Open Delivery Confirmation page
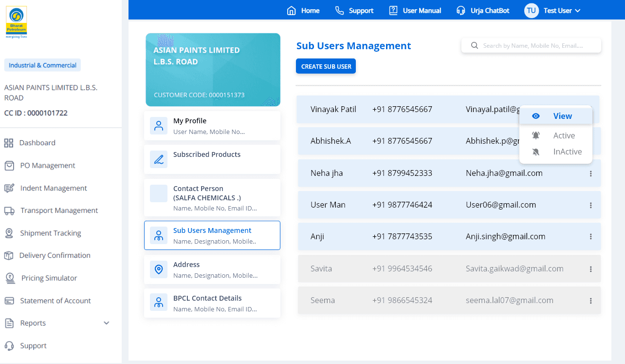 [55, 255]
